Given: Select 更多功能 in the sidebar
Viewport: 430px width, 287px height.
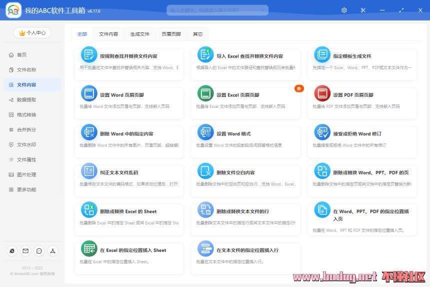Looking at the screenshot, I should click(32, 189).
